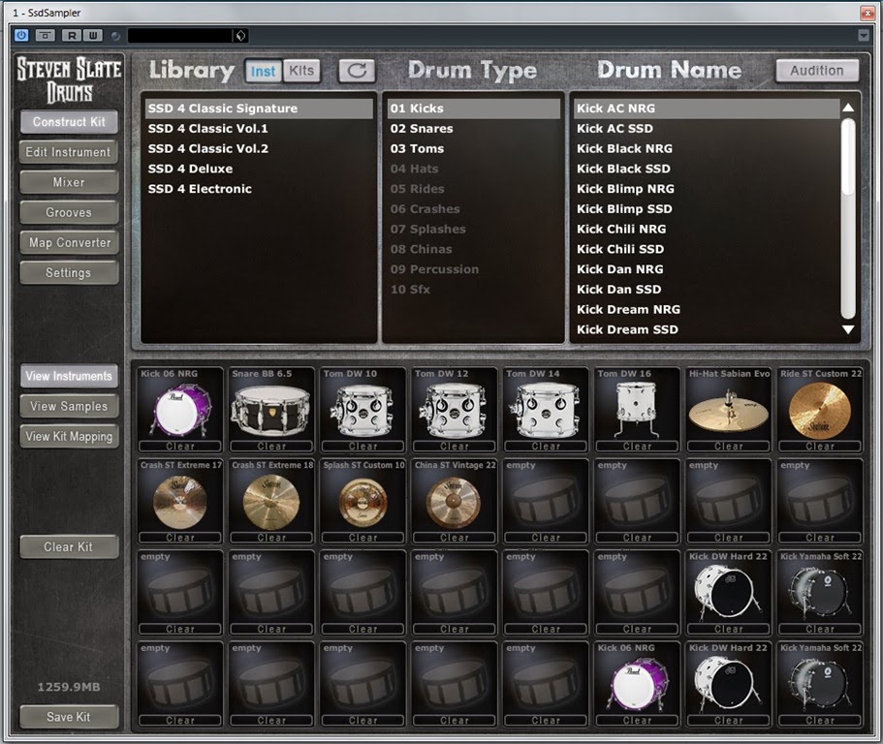Click the preset name field in host toolbar
This screenshot has height=744, width=883.
click(179, 36)
